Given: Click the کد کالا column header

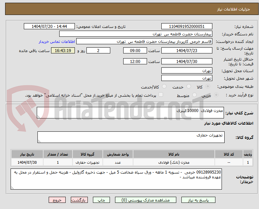Looking at the screenshot, I should (x=229, y=154).
